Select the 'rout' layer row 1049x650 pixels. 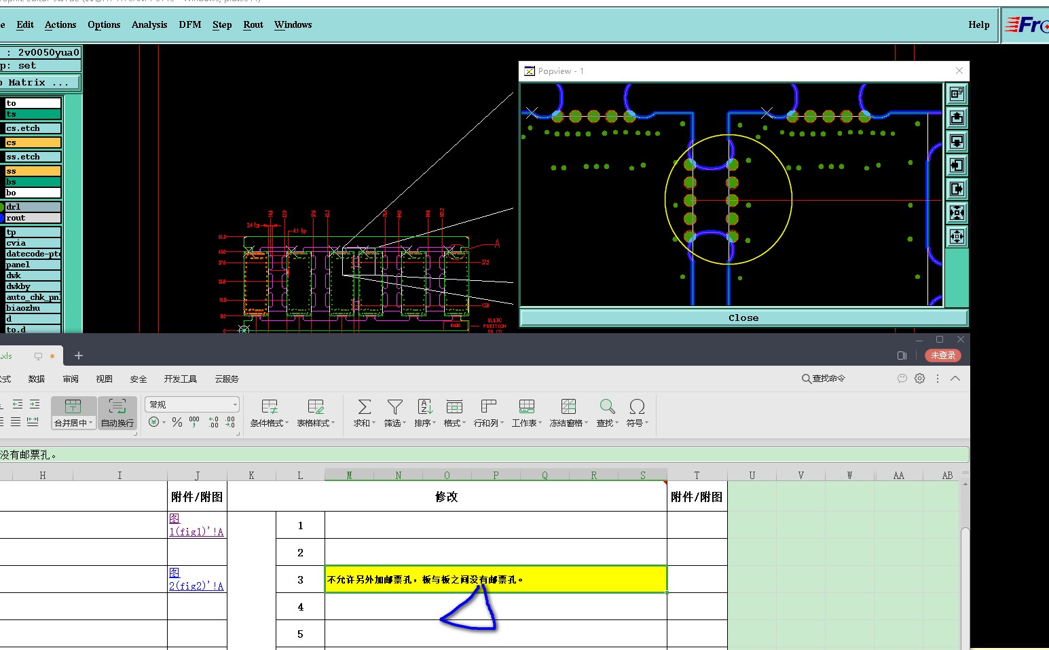coord(33,218)
